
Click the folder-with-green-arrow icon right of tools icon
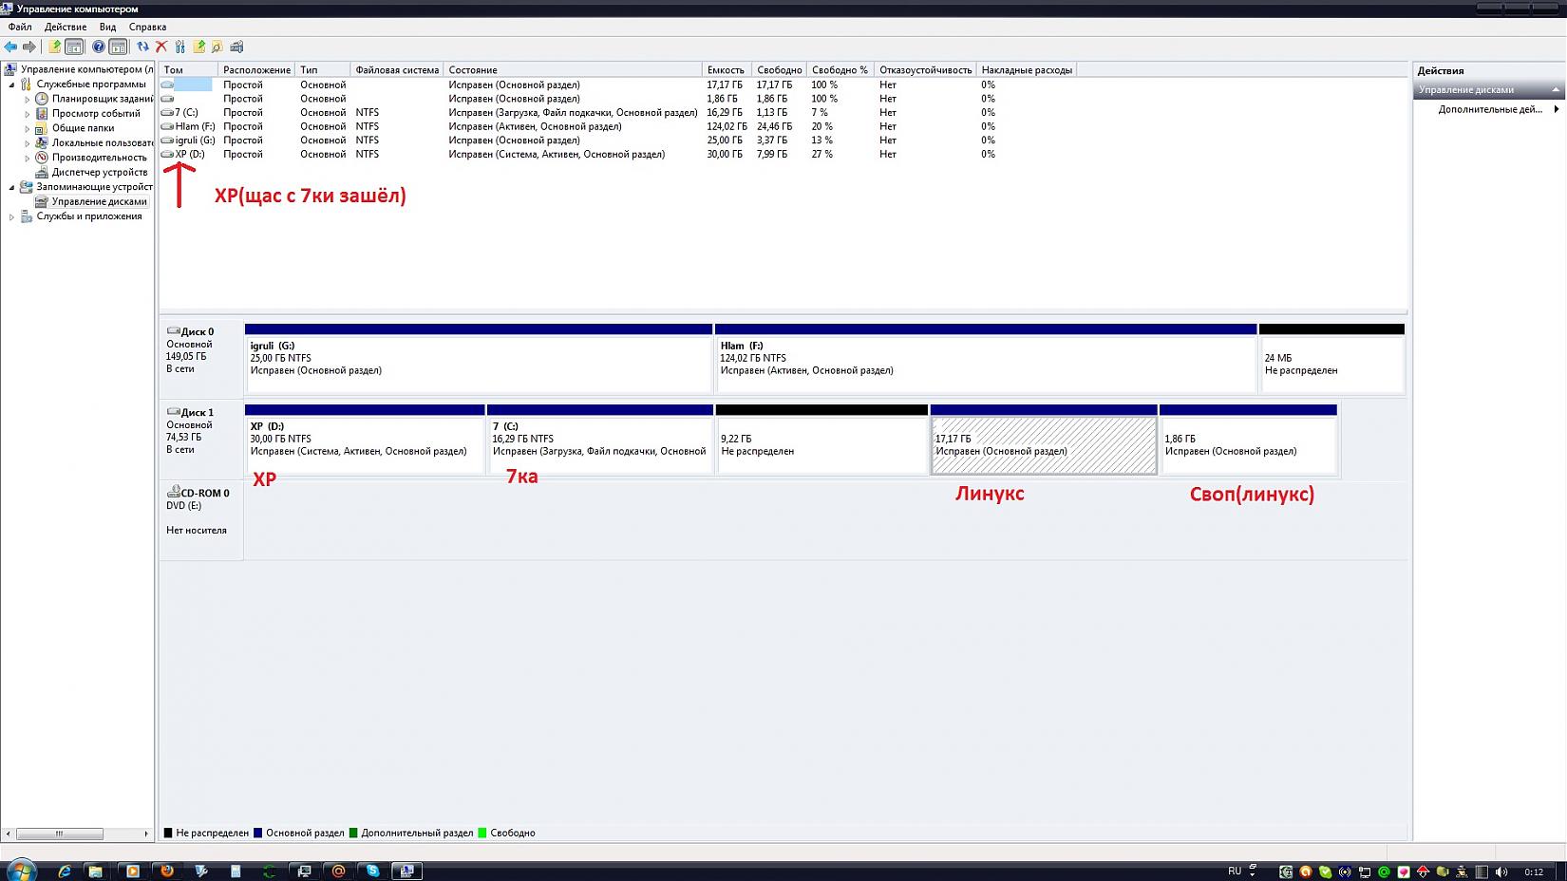(x=198, y=47)
